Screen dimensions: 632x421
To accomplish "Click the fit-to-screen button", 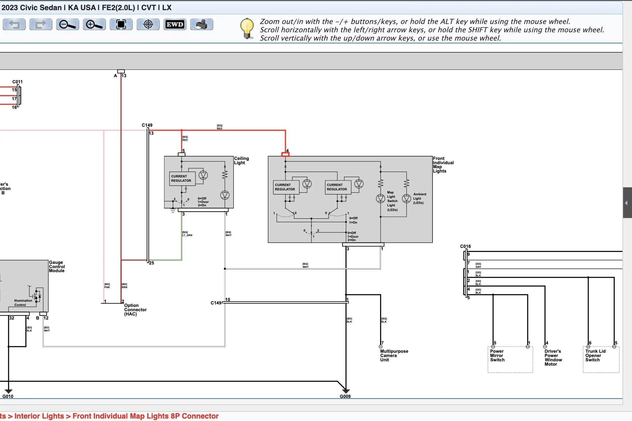I will pos(121,24).
